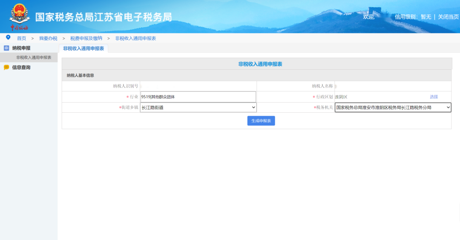The image size is (460, 240).
Task: Click the China Tax emblem logo
Action: click(x=19, y=17)
